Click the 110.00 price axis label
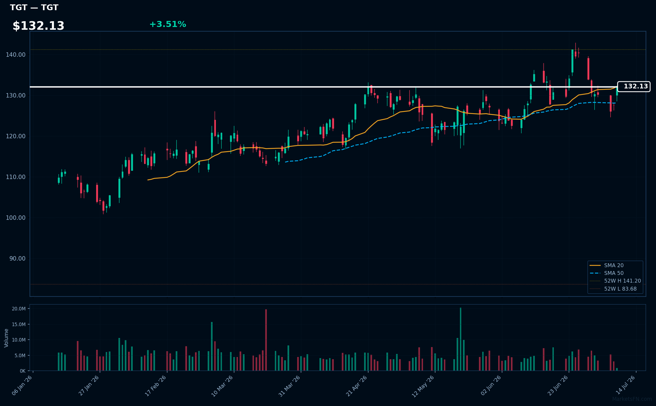 [16, 177]
